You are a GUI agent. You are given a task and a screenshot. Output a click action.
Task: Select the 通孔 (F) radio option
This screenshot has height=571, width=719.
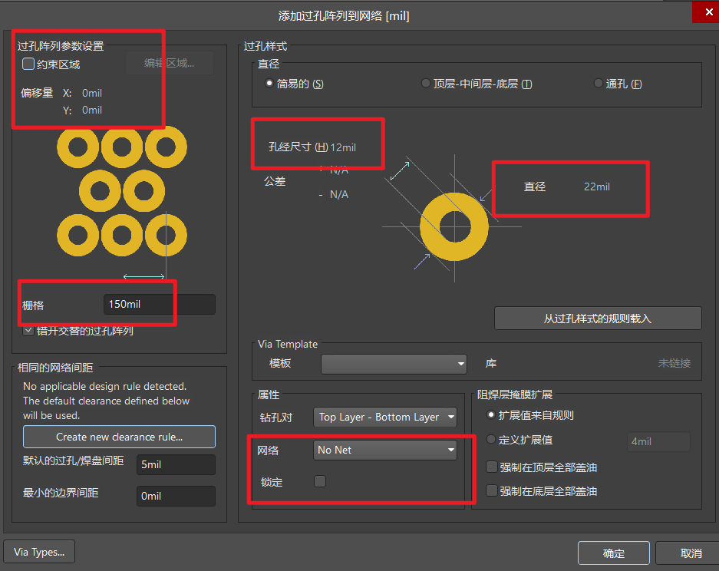tap(598, 84)
